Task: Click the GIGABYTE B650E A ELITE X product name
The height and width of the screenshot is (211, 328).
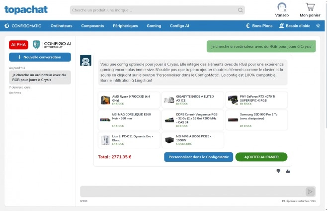Action: tap(195, 98)
